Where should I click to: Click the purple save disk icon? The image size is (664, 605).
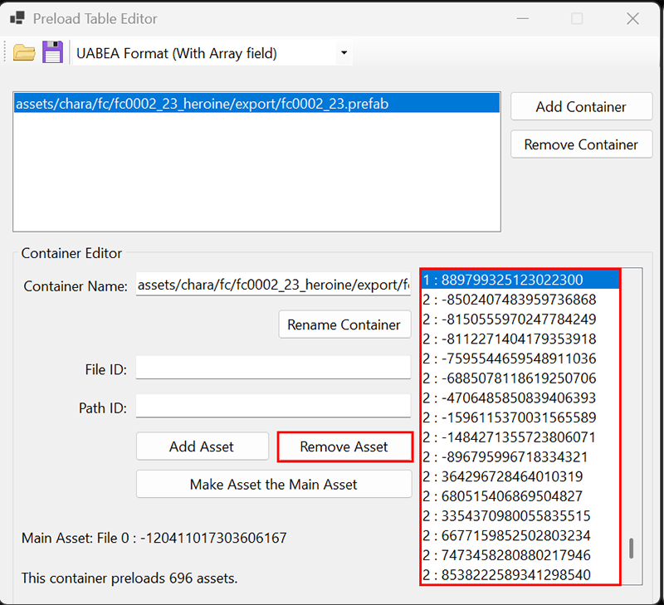point(53,53)
